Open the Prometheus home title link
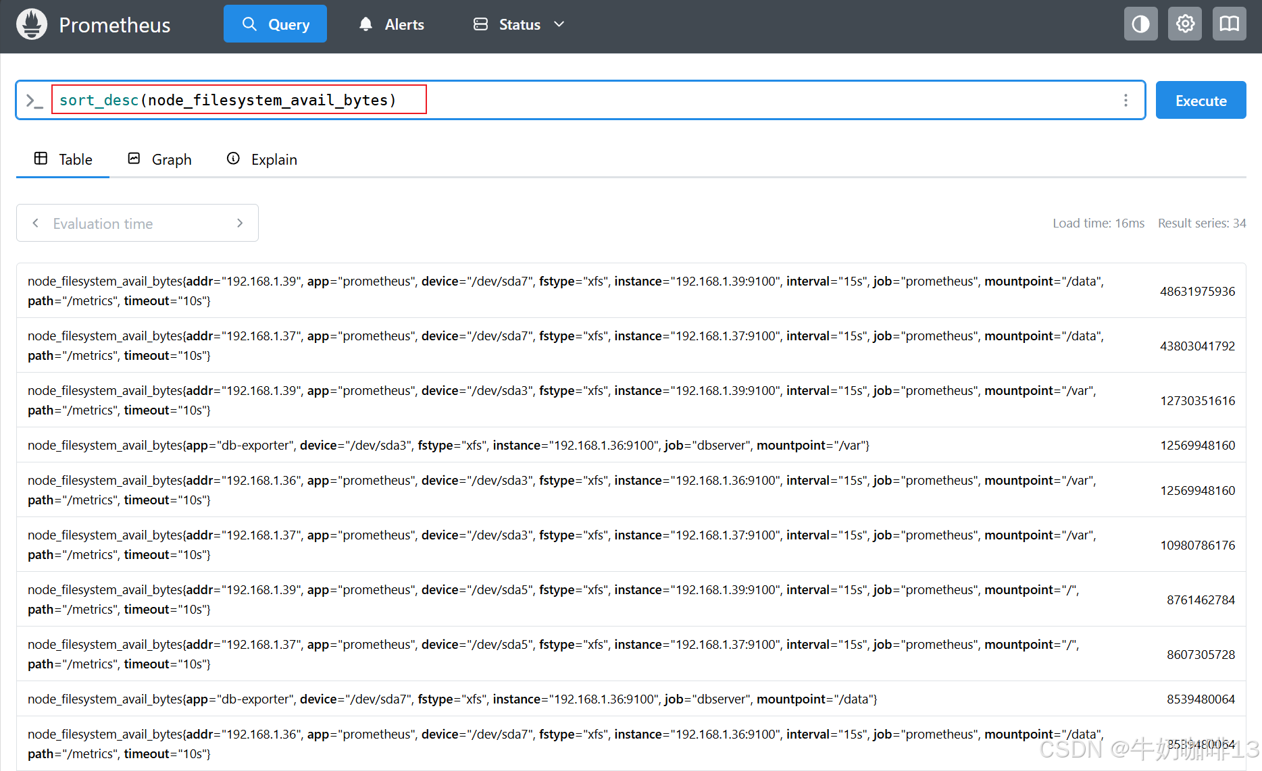Screen dimensions: 1262x771 point(114,25)
